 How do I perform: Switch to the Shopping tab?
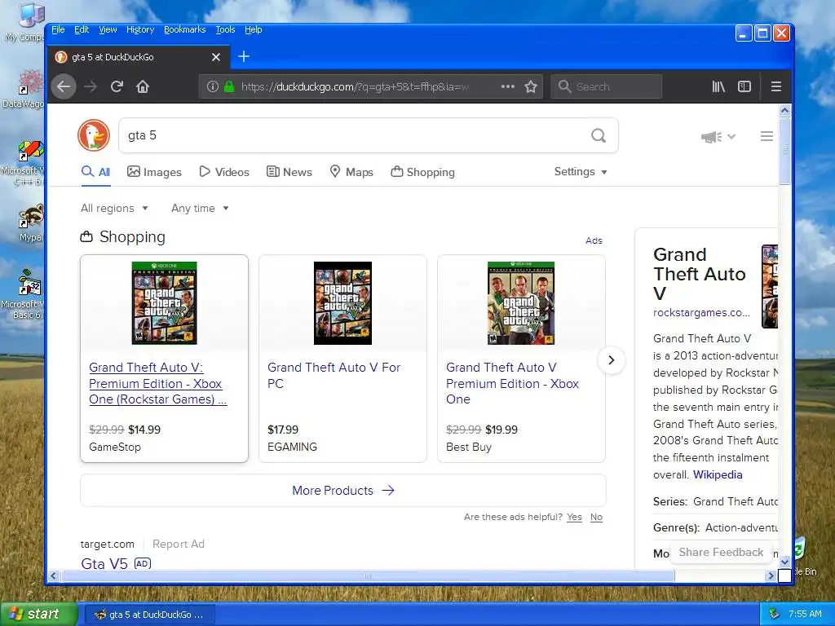423,172
